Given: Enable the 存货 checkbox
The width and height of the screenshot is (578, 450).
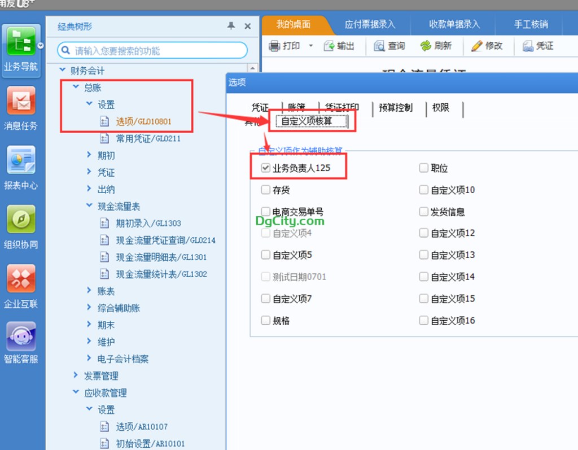Looking at the screenshot, I should pyautogui.click(x=266, y=190).
